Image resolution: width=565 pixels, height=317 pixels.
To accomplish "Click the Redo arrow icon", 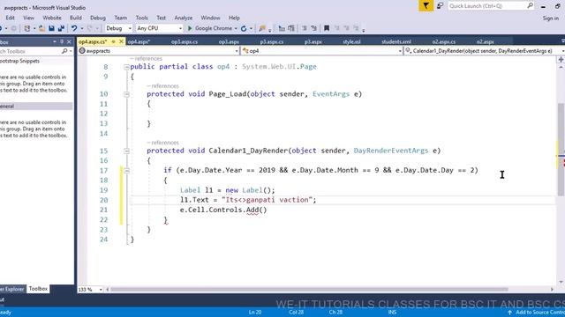I will pyautogui.click(x=90, y=28).
